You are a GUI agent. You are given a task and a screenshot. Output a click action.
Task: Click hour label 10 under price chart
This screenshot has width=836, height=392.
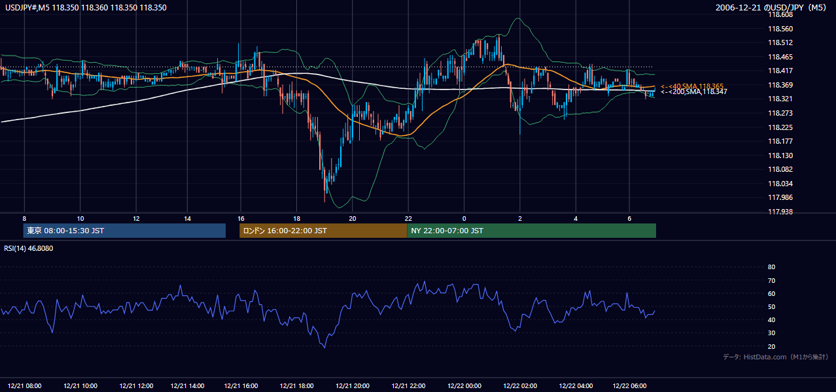tap(80, 218)
